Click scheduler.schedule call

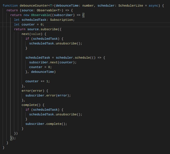73,58
